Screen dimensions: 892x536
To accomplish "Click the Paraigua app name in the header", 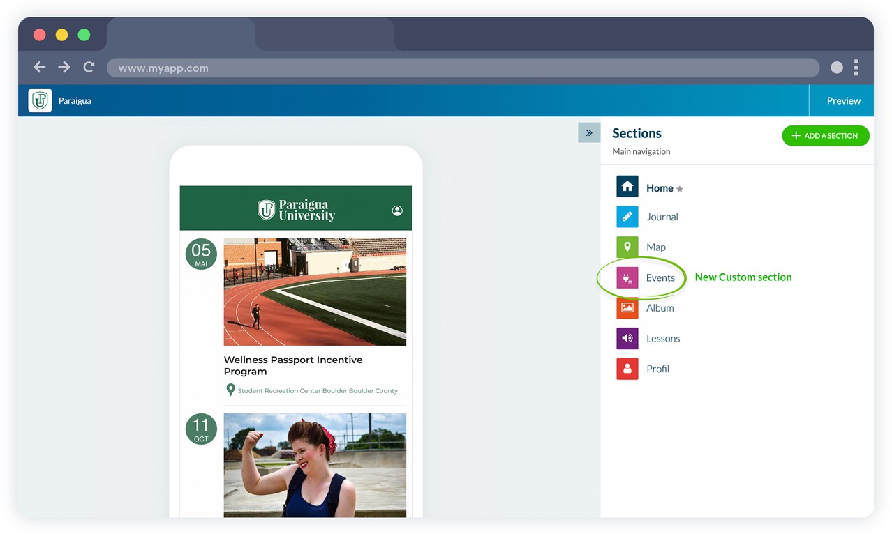I will point(75,100).
